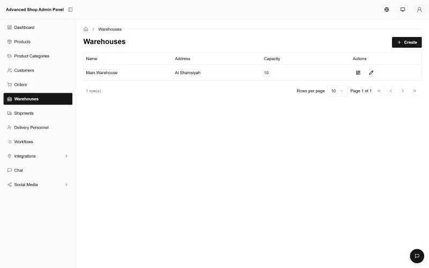Click the Capacity column header
This screenshot has height=268, width=429.
coord(272,58)
